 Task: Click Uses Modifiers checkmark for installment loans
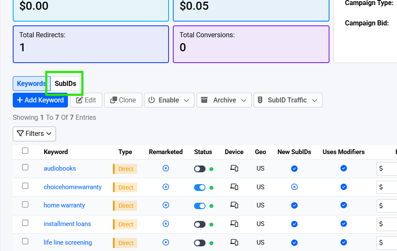pos(344,224)
